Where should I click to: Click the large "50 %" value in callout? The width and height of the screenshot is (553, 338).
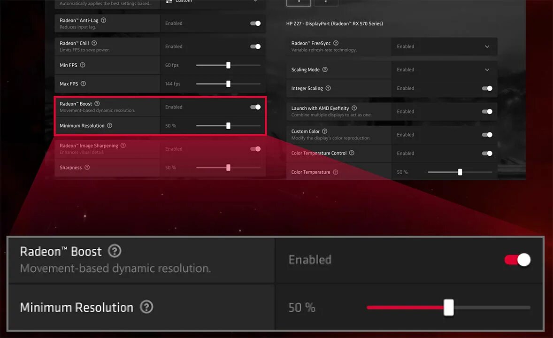pyautogui.click(x=302, y=307)
